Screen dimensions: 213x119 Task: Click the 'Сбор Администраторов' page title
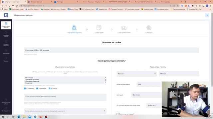coord(23,15)
